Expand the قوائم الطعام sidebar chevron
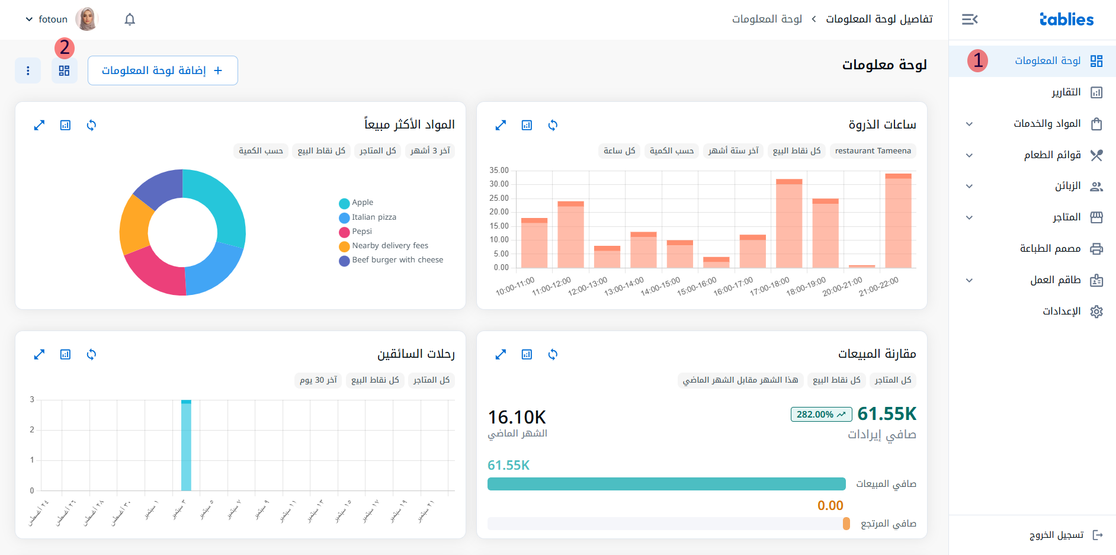This screenshot has width=1116, height=555. [x=969, y=155]
